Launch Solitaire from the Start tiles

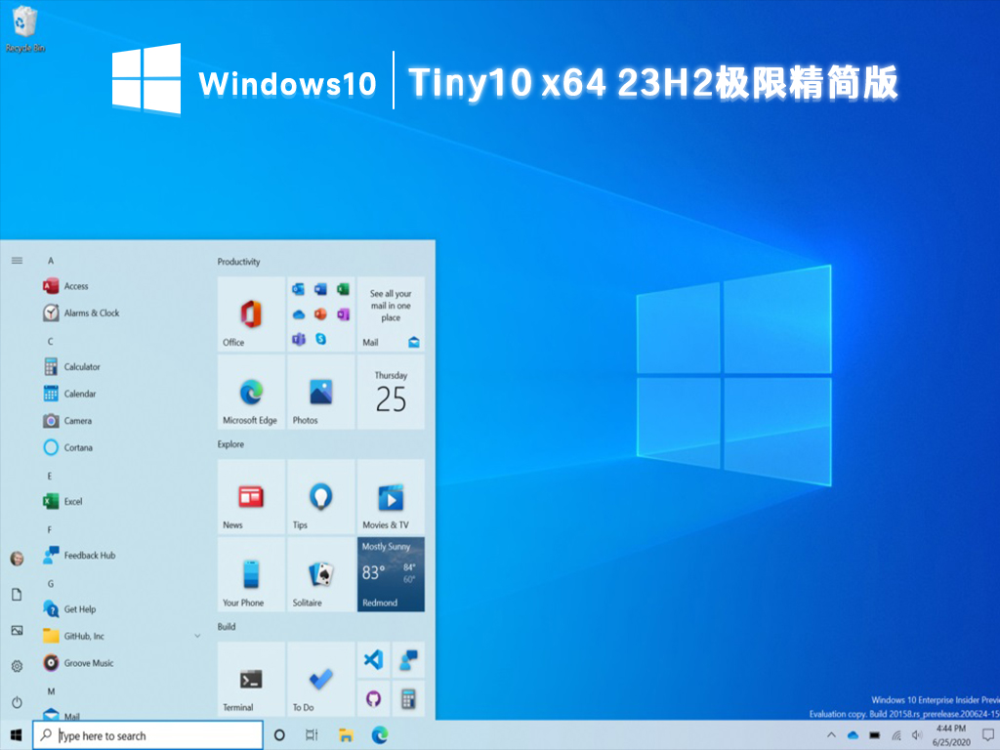coord(320,574)
